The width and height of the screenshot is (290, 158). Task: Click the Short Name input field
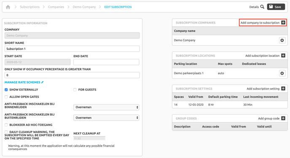(x=72, y=49)
